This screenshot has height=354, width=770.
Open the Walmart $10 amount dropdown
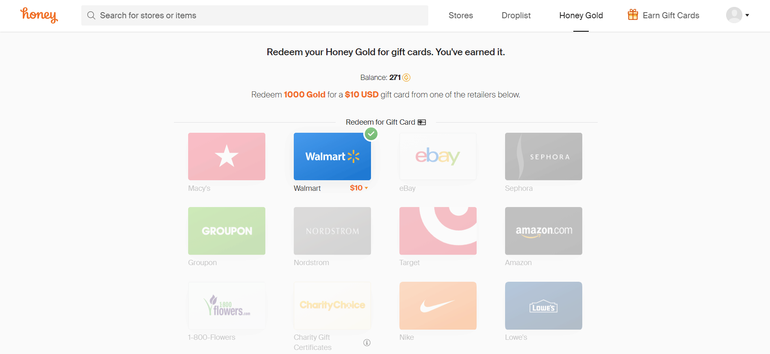[359, 188]
